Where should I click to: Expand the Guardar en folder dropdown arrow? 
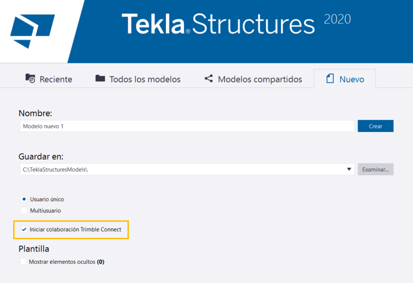[x=349, y=170]
